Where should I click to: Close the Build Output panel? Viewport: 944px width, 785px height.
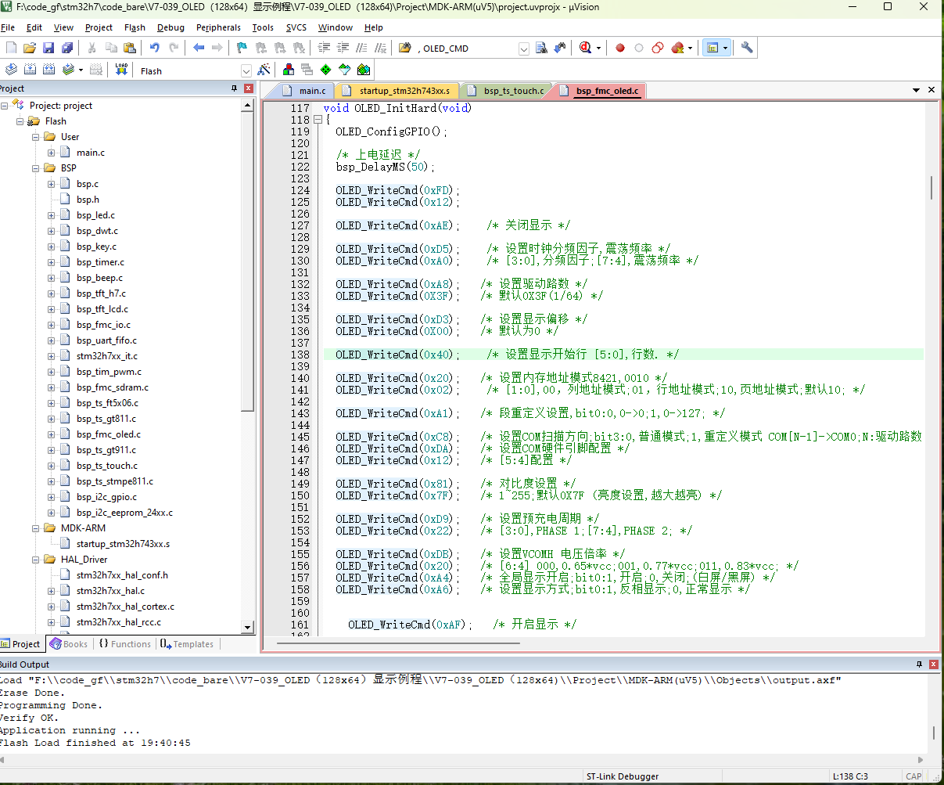click(x=934, y=664)
